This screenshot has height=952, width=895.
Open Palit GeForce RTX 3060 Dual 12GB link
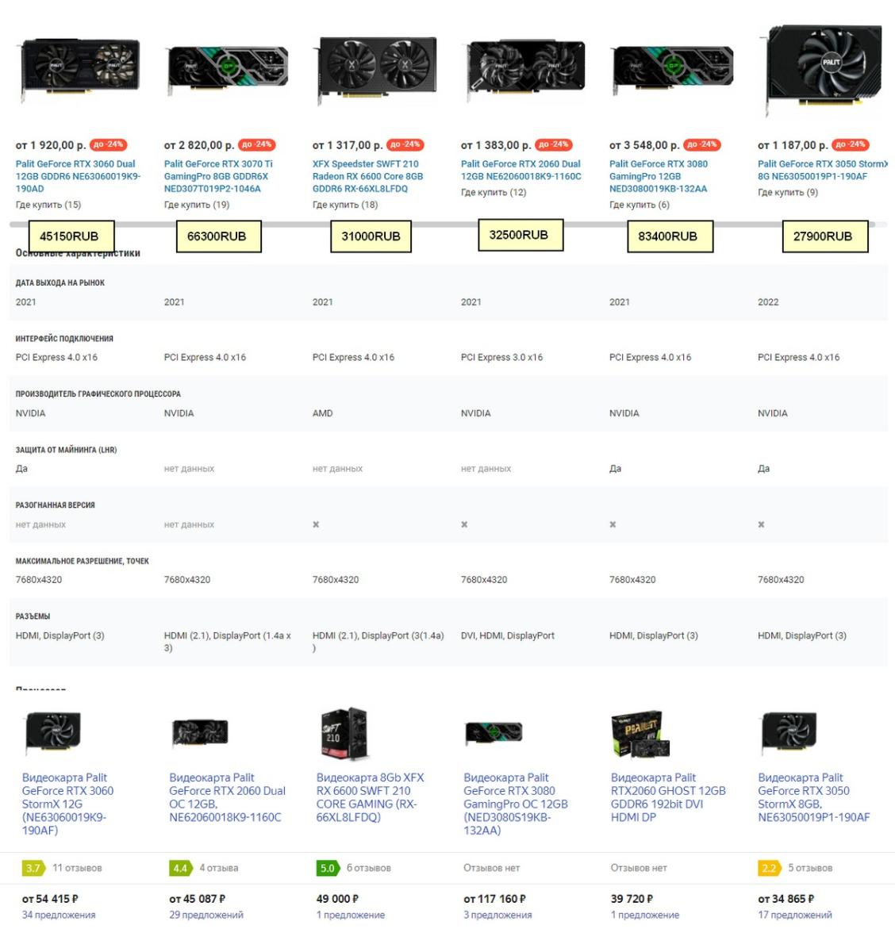[x=78, y=176]
